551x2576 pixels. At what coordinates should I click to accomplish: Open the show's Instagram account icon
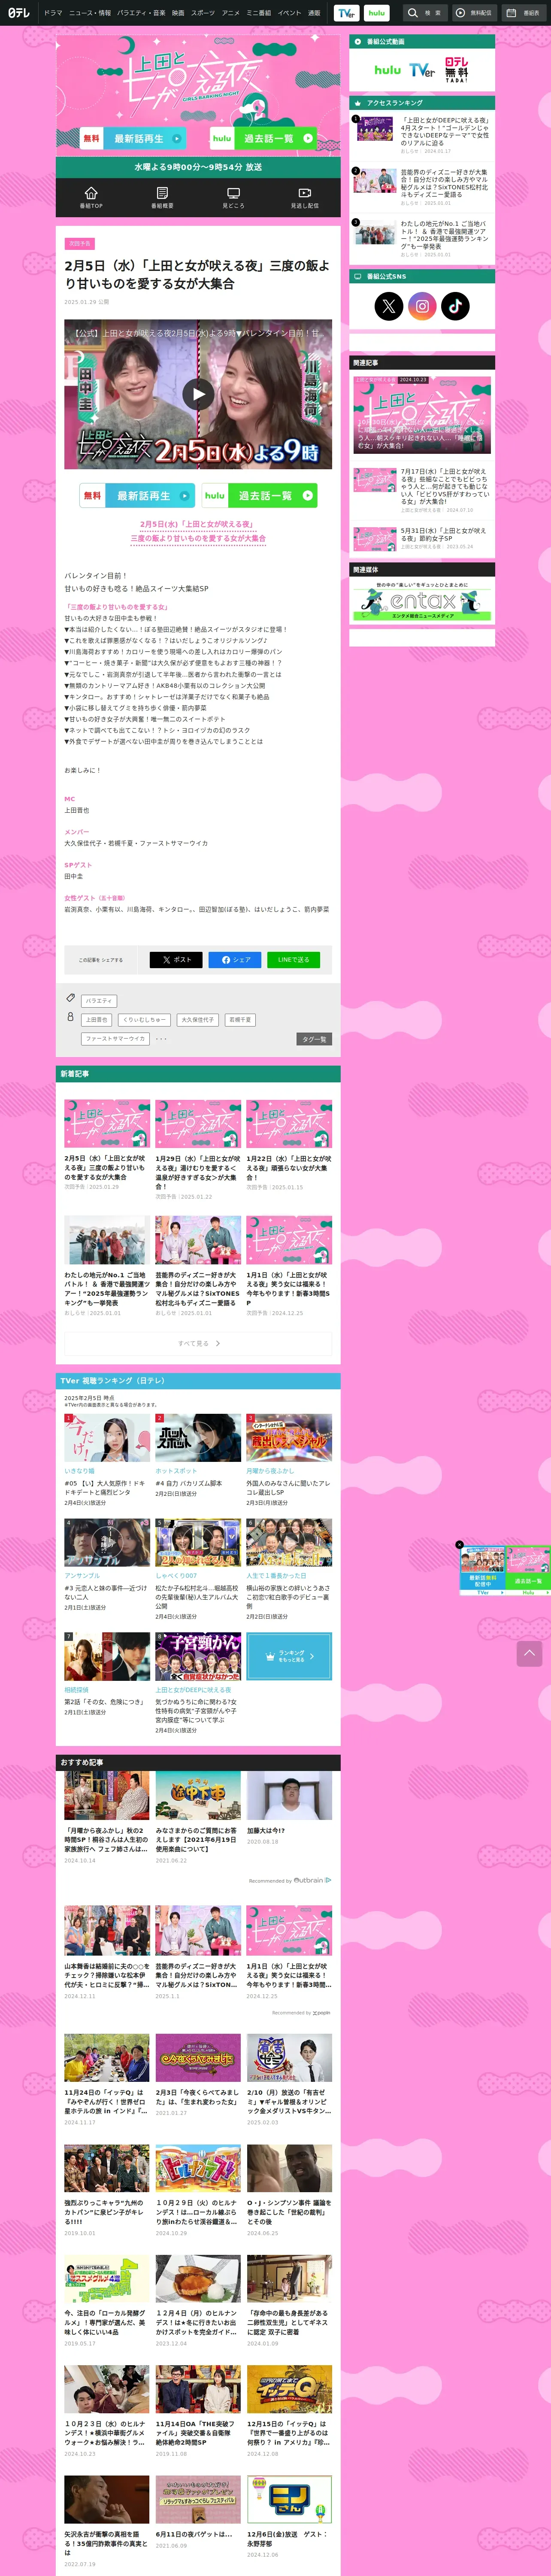coord(422,306)
